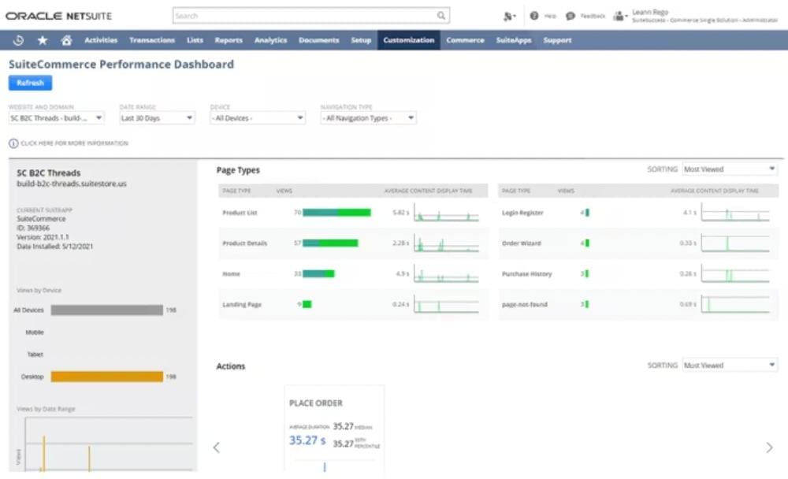Open the Reports menu
This screenshot has height=479, width=788.
pyautogui.click(x=229, y=40)
